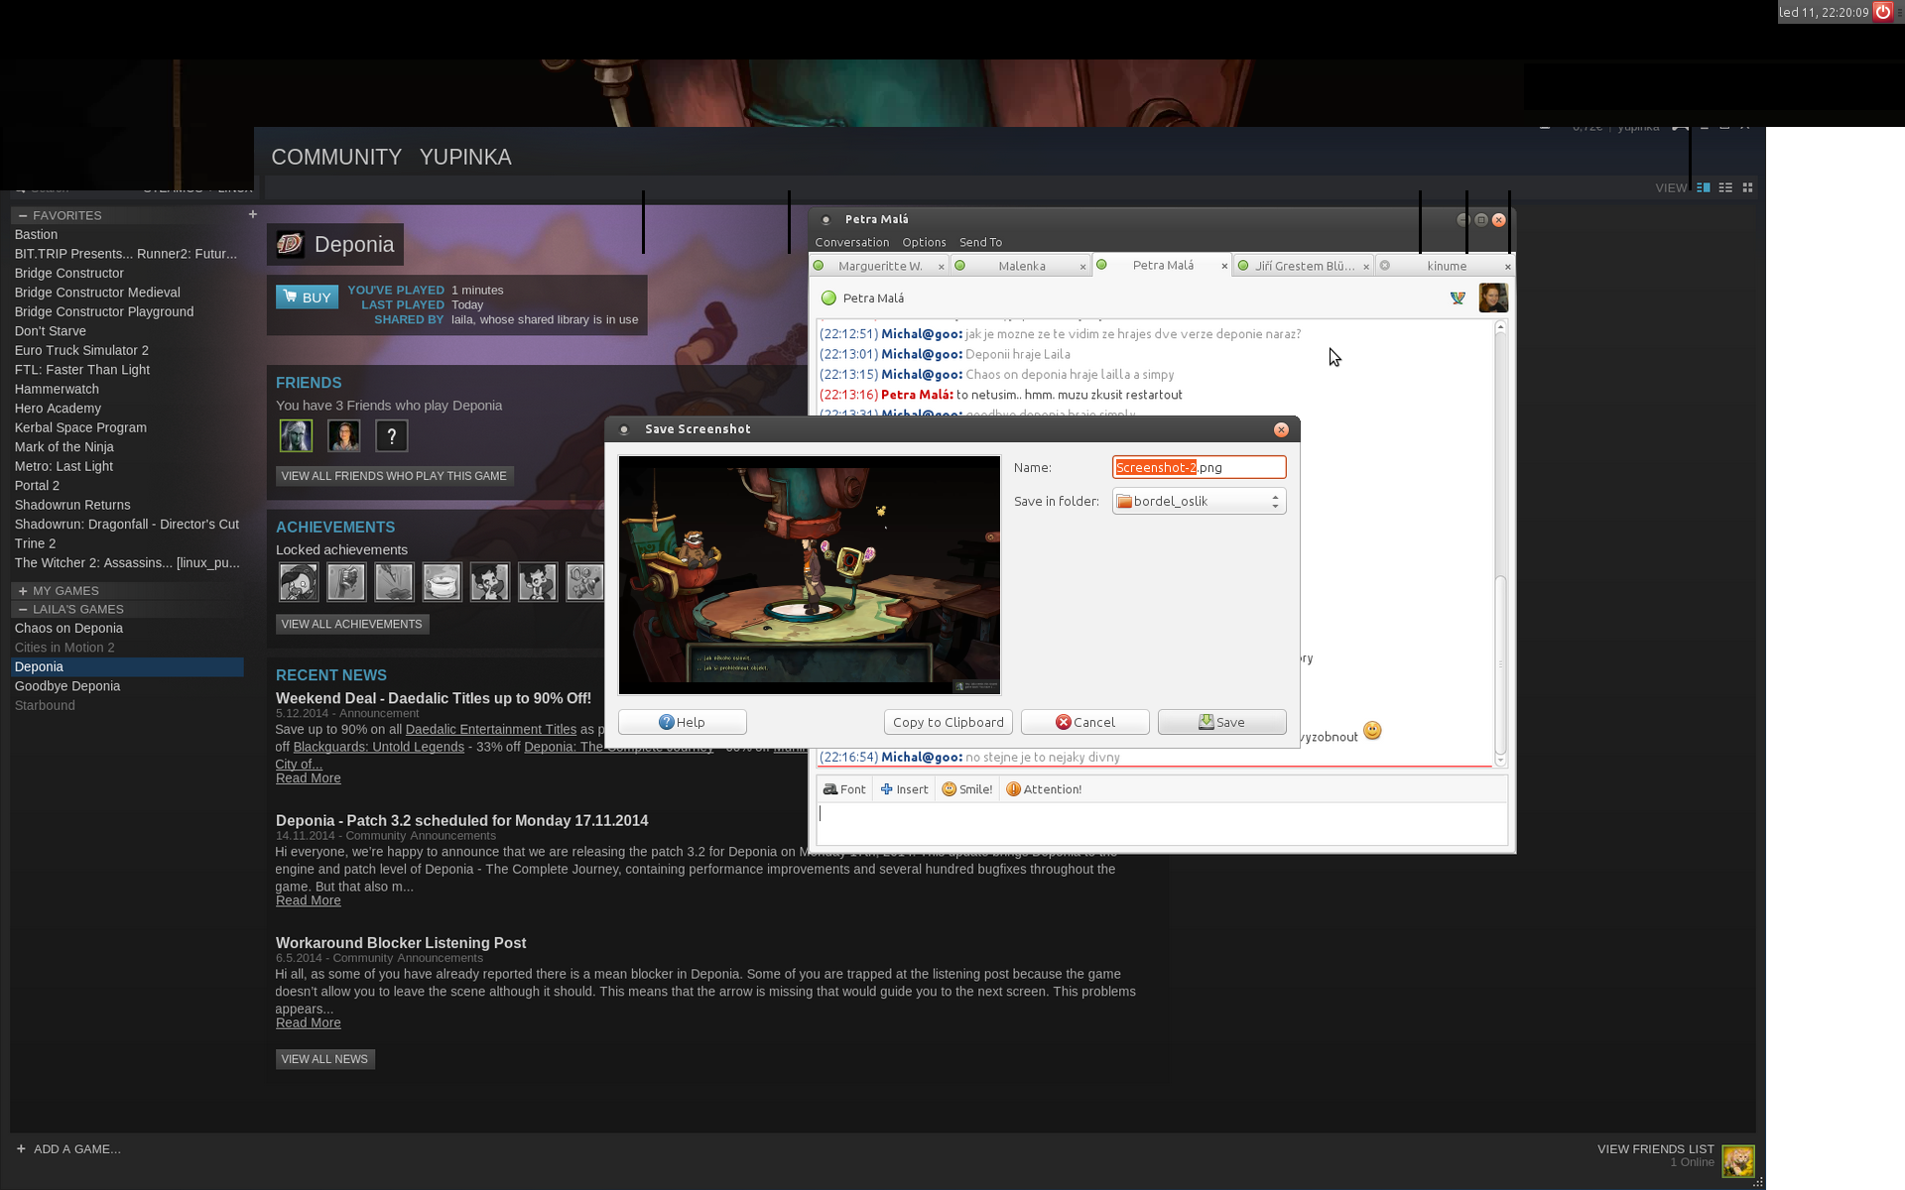Click the screenshot Name input field
The height and width of the screenshot is (1190, 1905).
1199,467
